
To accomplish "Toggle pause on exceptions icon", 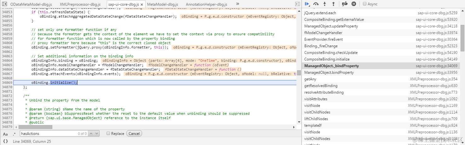I will point(354,4).
